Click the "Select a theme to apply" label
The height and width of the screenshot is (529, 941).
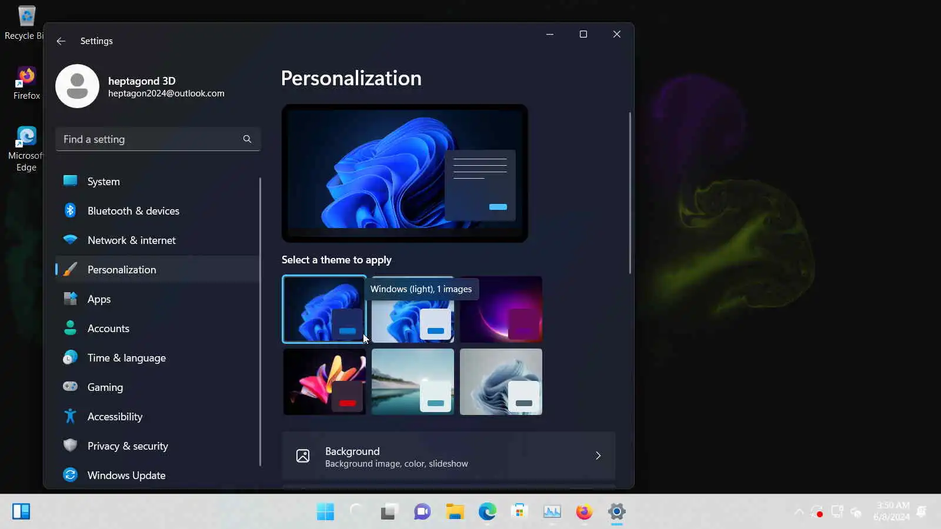336,260
